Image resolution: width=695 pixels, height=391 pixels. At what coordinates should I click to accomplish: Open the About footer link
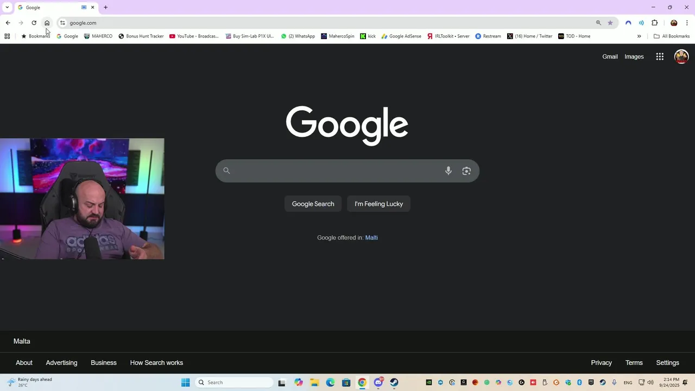coord(24,363)
